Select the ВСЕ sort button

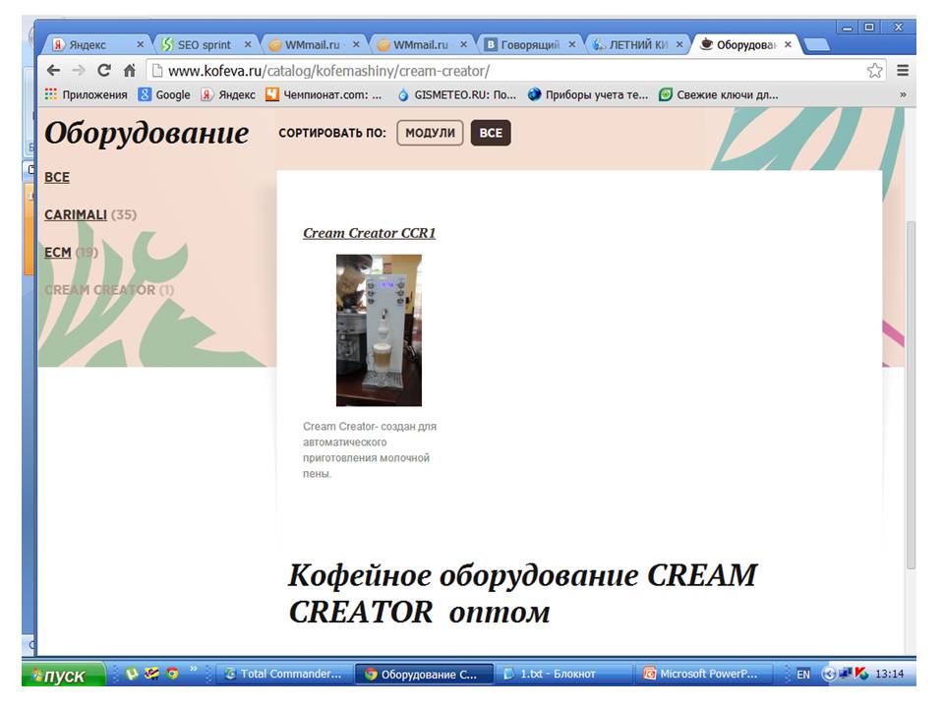(491, 133)
